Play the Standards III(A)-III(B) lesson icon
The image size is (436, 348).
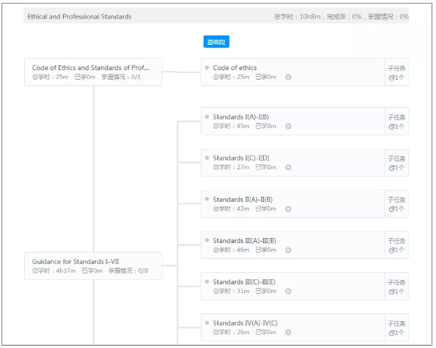click(288, 250)
